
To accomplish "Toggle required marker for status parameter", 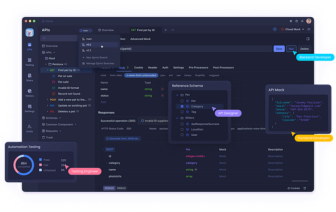I will point(162,95).
